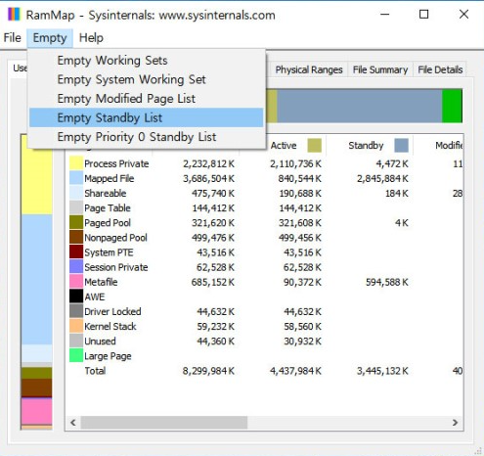This screenshot has width=484, height=456.
Task: Click the horizontal scrollbar left arrow
Action: [x=73, y=423]
